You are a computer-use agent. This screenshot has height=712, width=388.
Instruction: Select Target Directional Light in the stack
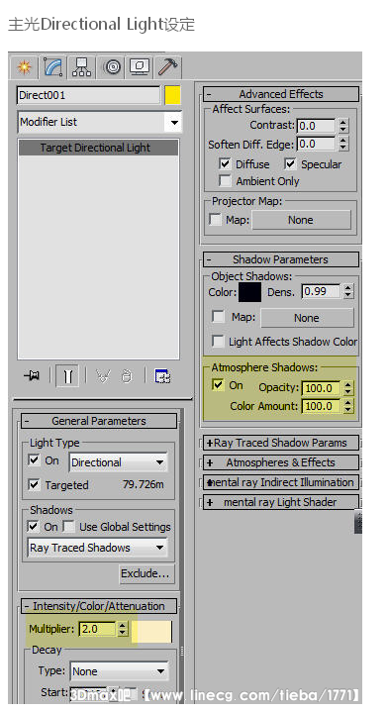tap(98, 148)
